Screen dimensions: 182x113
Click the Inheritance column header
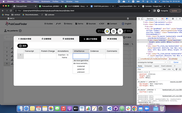coord(81,51)
